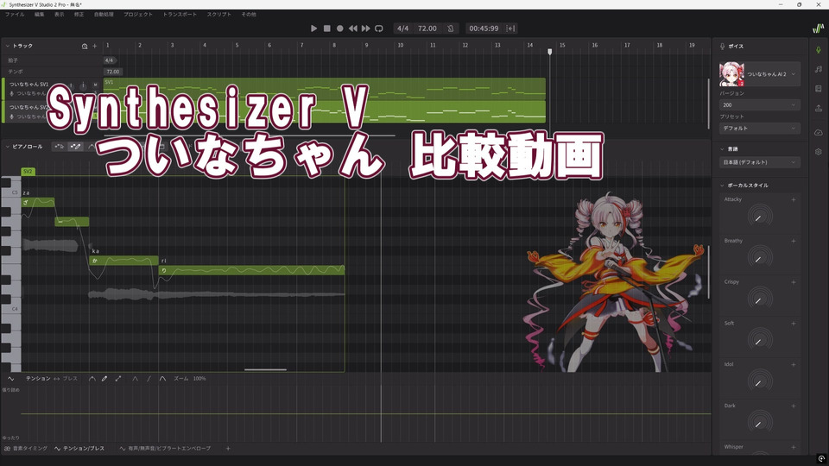Screen dimensions: 829x466
Task: Mute the ついなちゃん SV1 track with M button
Action: [96, 85]
